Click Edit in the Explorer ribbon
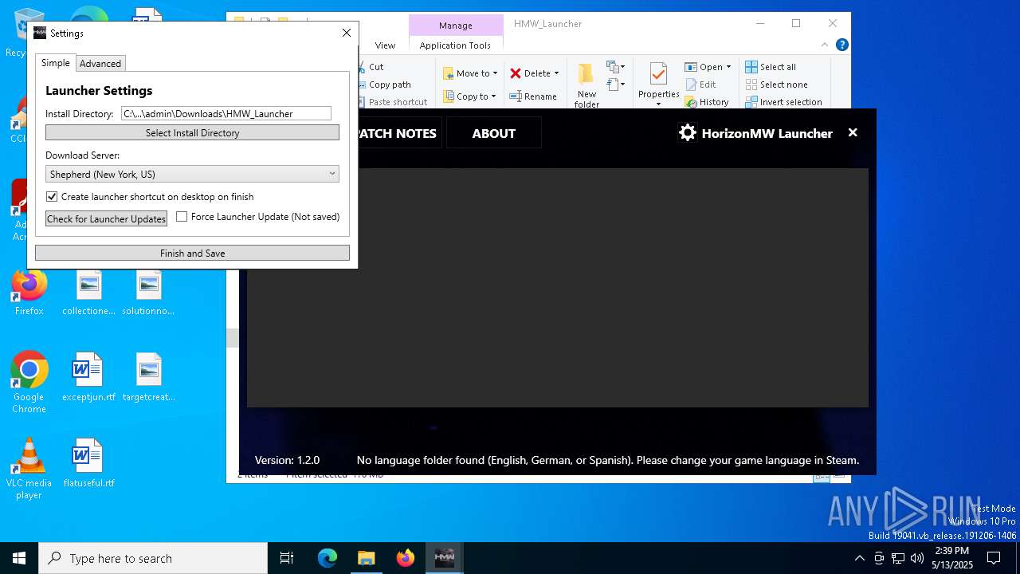The height and width of the screenshot is (574, 1020). tap(700, 85)
